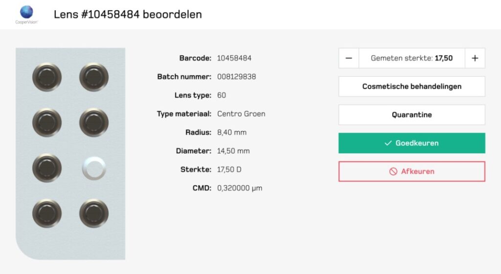Reject lens with Afkeuren button
Screen dimensions: 501x274
(x=411, y=171)
